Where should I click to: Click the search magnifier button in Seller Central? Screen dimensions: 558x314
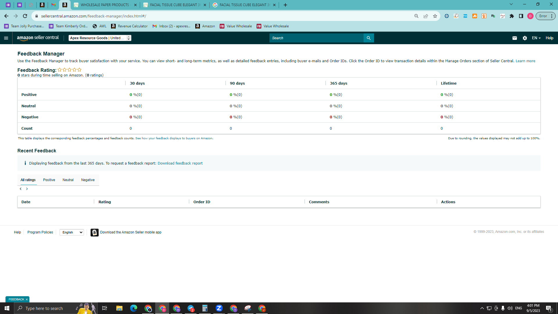coord(369,38)
